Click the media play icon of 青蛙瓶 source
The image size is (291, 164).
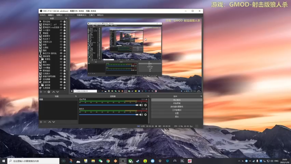40,33
